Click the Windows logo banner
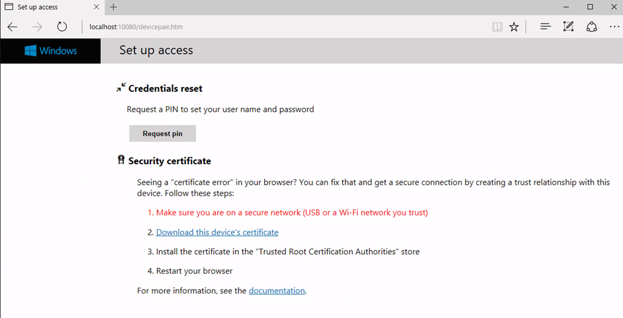Viewport: 623px width, 318px height. (50, 50)
